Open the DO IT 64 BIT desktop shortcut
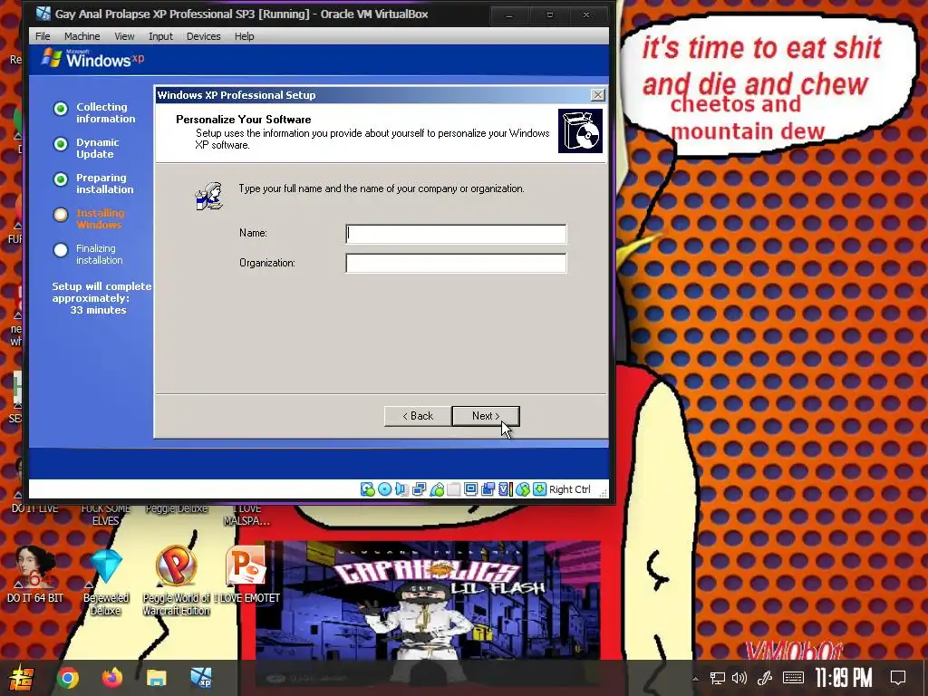 tap(35, 574)
